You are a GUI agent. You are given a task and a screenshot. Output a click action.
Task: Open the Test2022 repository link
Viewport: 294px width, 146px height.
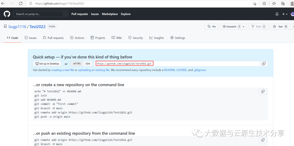tap(38, 27)
